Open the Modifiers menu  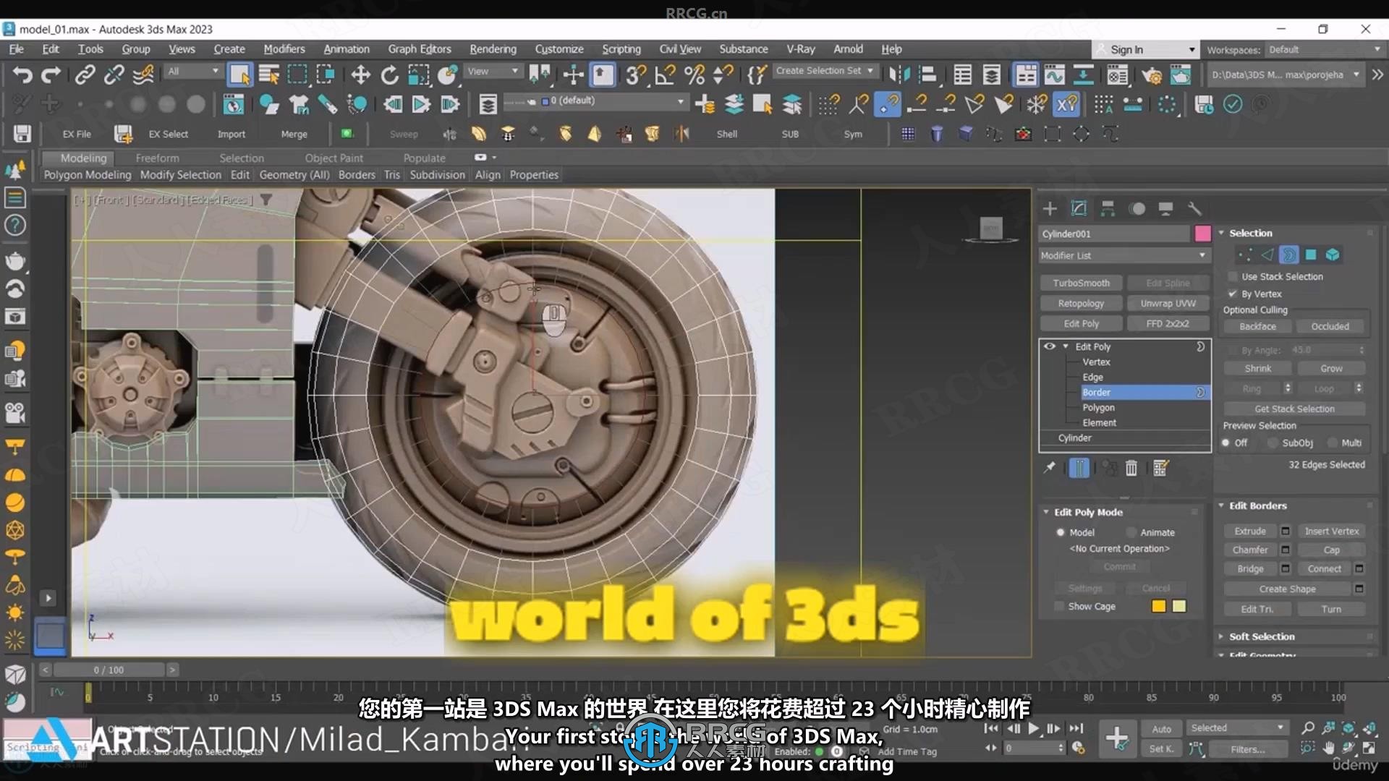coord(284,49)
